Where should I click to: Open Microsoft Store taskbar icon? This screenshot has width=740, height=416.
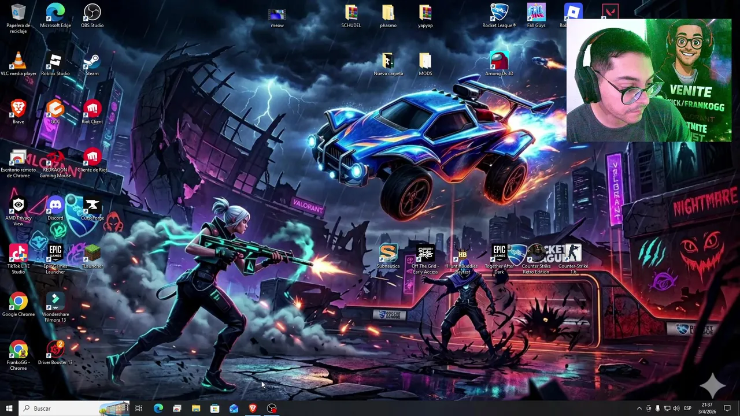214,408
